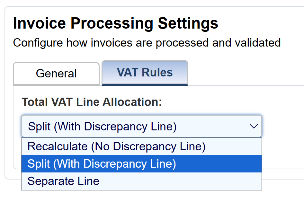Click the 'Split' text in the closed select box
Screen dimensions: 304x202
tap(39, 127)
